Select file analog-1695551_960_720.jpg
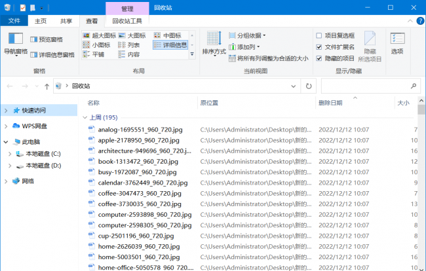The height and width of the screenshot is (271, 426). [x=140, y=130]
